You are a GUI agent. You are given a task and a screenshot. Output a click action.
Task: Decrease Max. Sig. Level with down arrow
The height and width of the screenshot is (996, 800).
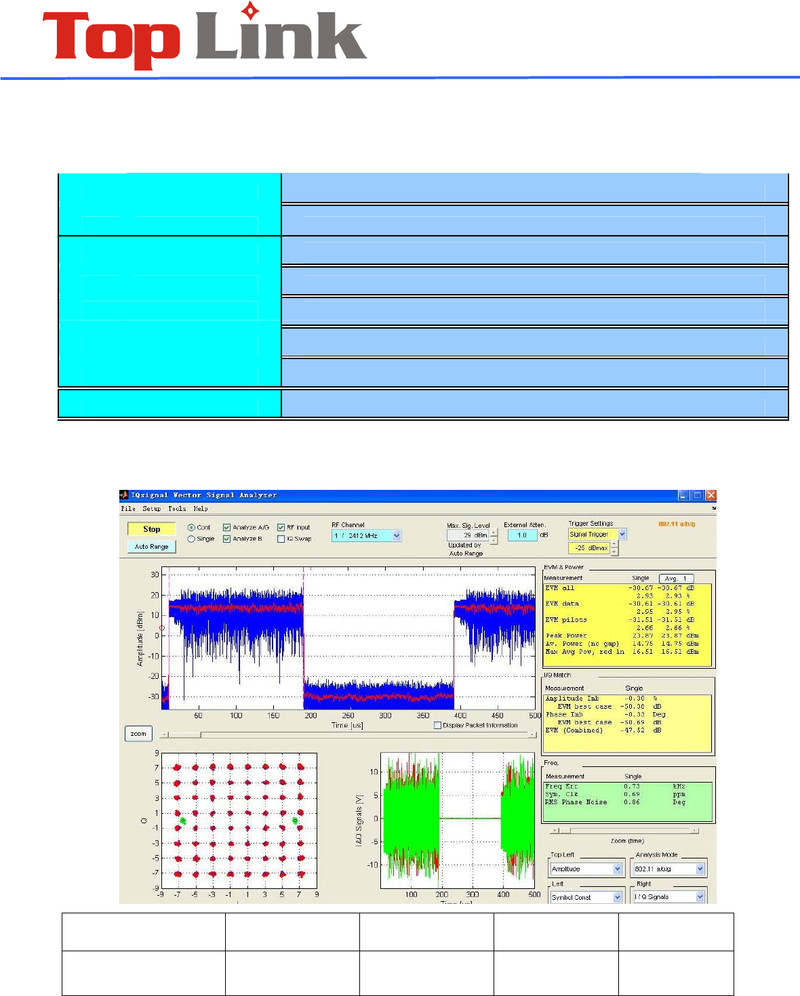tap(494, 540)
